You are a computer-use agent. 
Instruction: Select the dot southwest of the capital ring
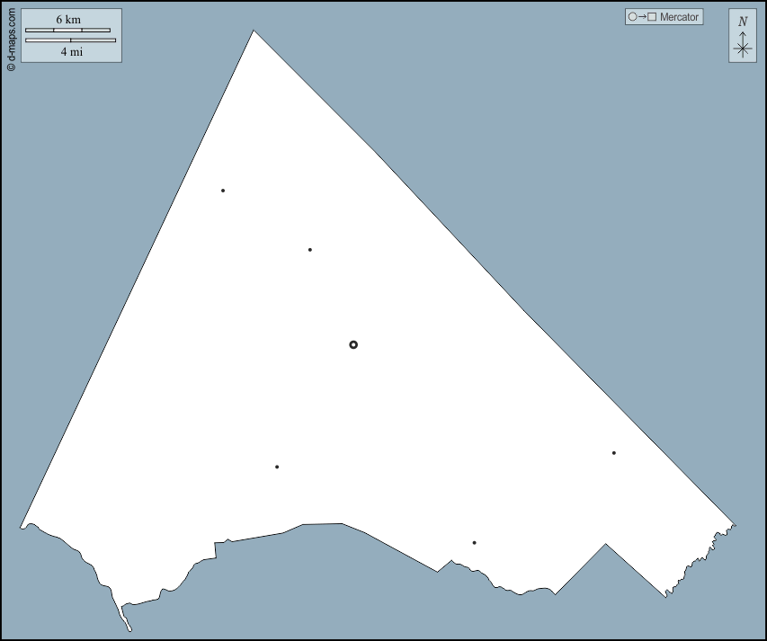tap(277, 467)
